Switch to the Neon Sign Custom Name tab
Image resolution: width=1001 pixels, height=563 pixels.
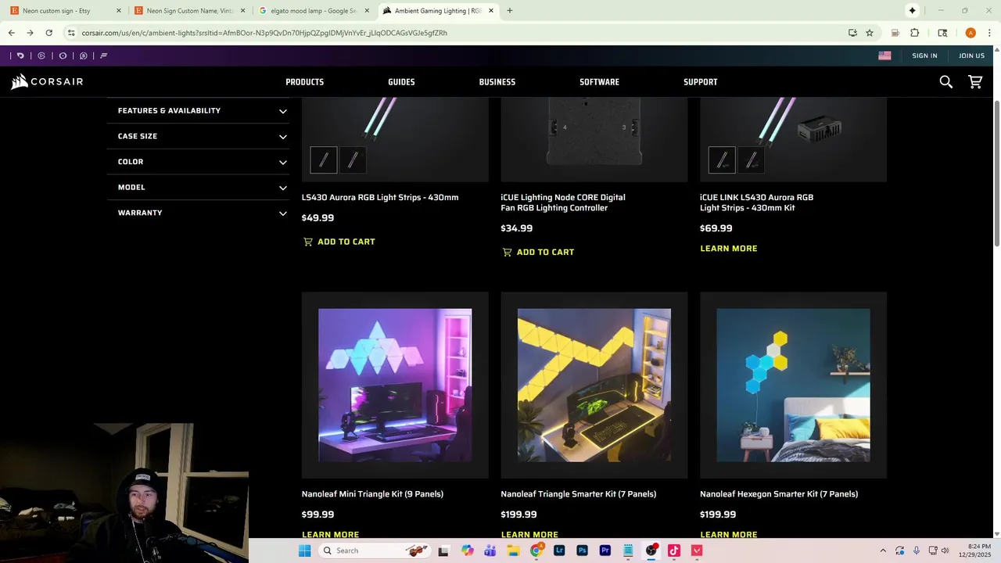pos(189,11)
